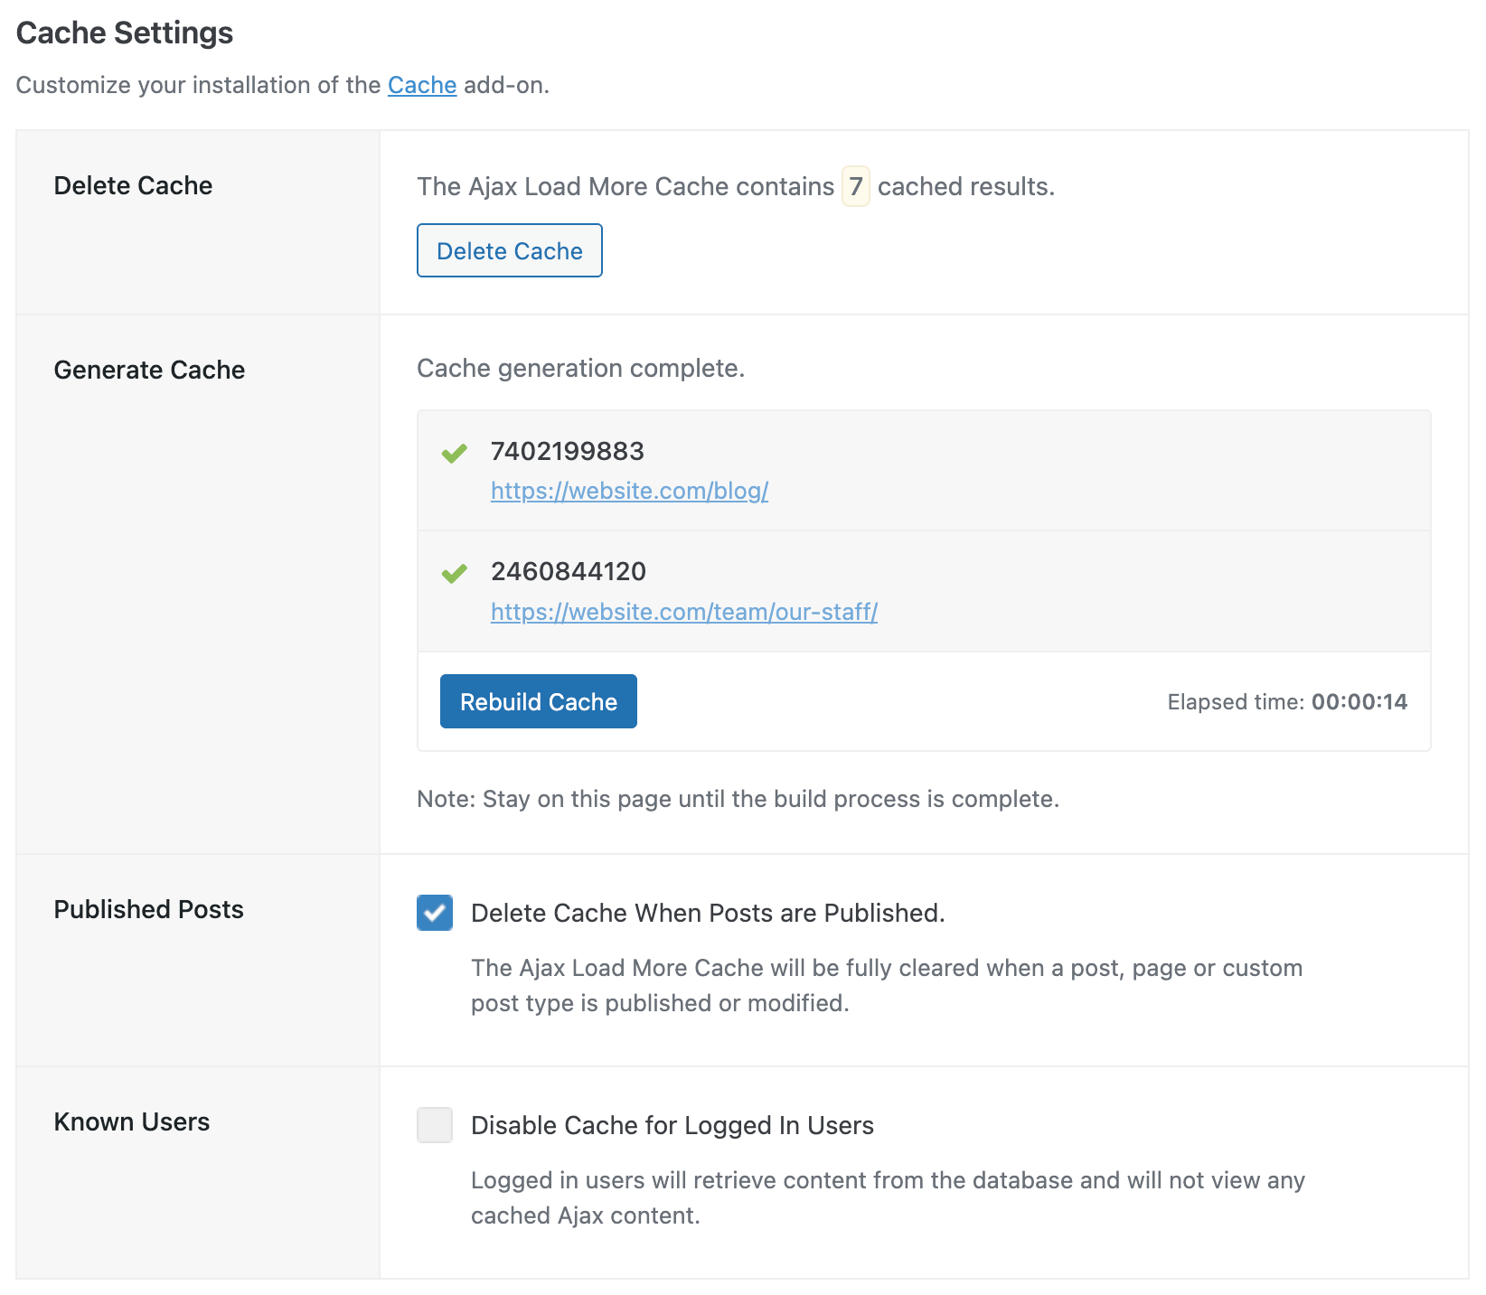Uncheck Delete Cache When Posts are Published
The image size is (1486, 1295).
tap(435, 913)
